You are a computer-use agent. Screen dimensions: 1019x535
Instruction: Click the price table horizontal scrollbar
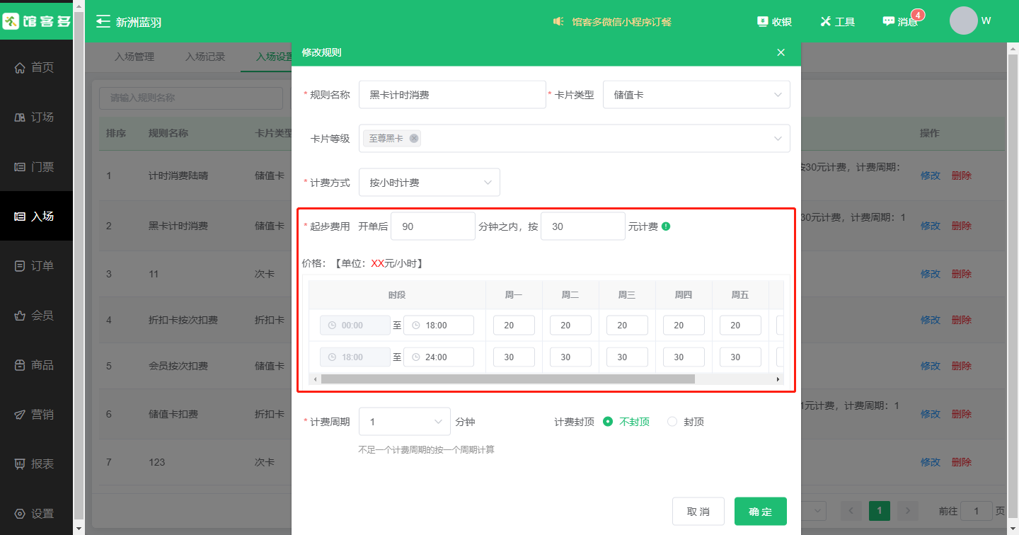[507, 379]
